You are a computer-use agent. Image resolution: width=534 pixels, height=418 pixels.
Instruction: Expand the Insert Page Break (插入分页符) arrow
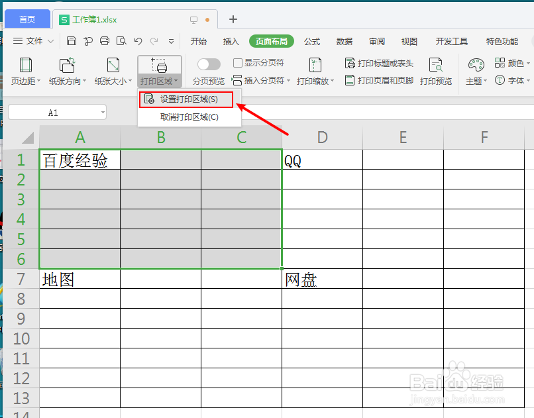pos(288,81)
